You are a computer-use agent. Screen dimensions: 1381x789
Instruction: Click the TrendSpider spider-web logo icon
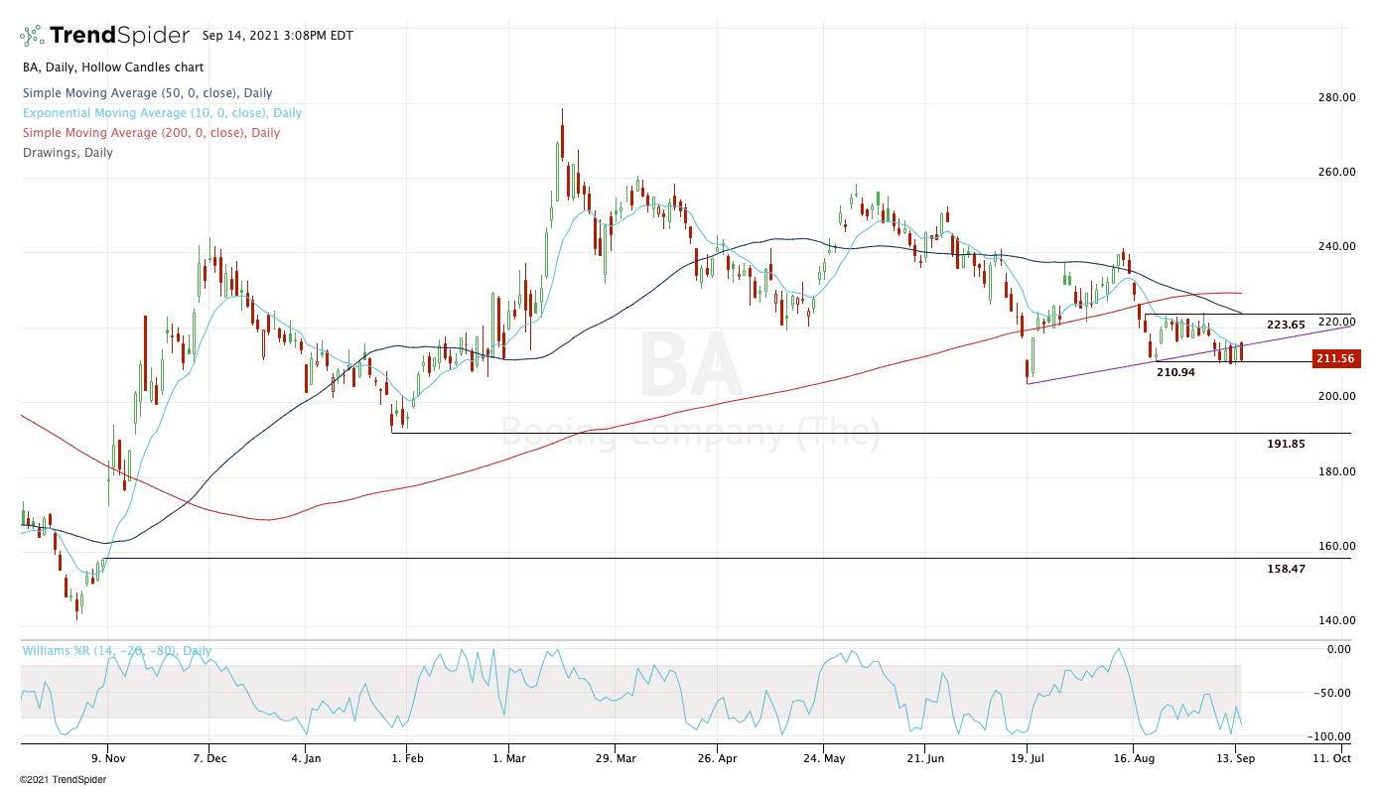click(x=32, y=36)
